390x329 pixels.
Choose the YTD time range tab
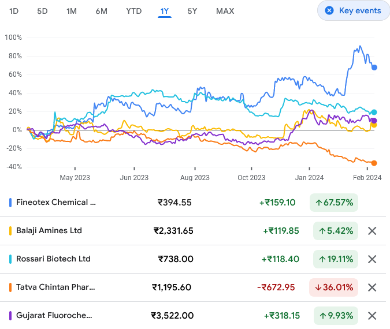pos(134,11)
